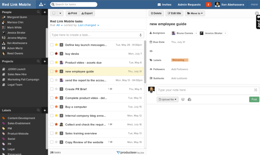260x155 pixels.
Task: Toggle star on Create PR Brief
Action: click(x=56, y=89)
